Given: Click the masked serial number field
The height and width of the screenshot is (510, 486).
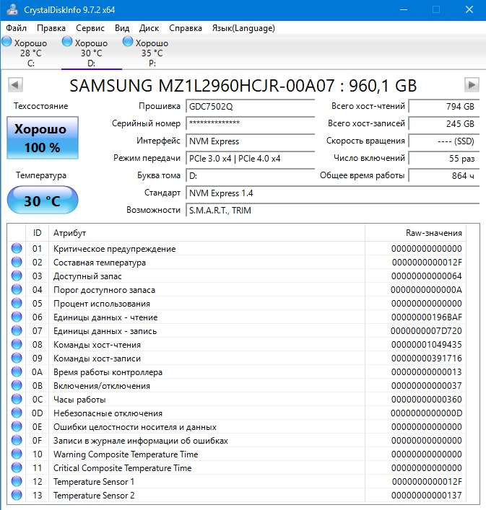Looking at the screenshot, I should pyautogui.click(x=251, y=123).
